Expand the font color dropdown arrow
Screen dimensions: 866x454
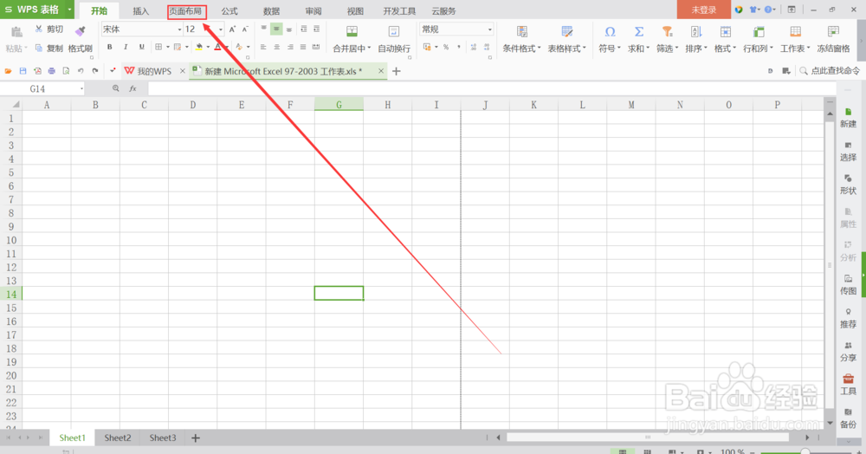point(227,47)
